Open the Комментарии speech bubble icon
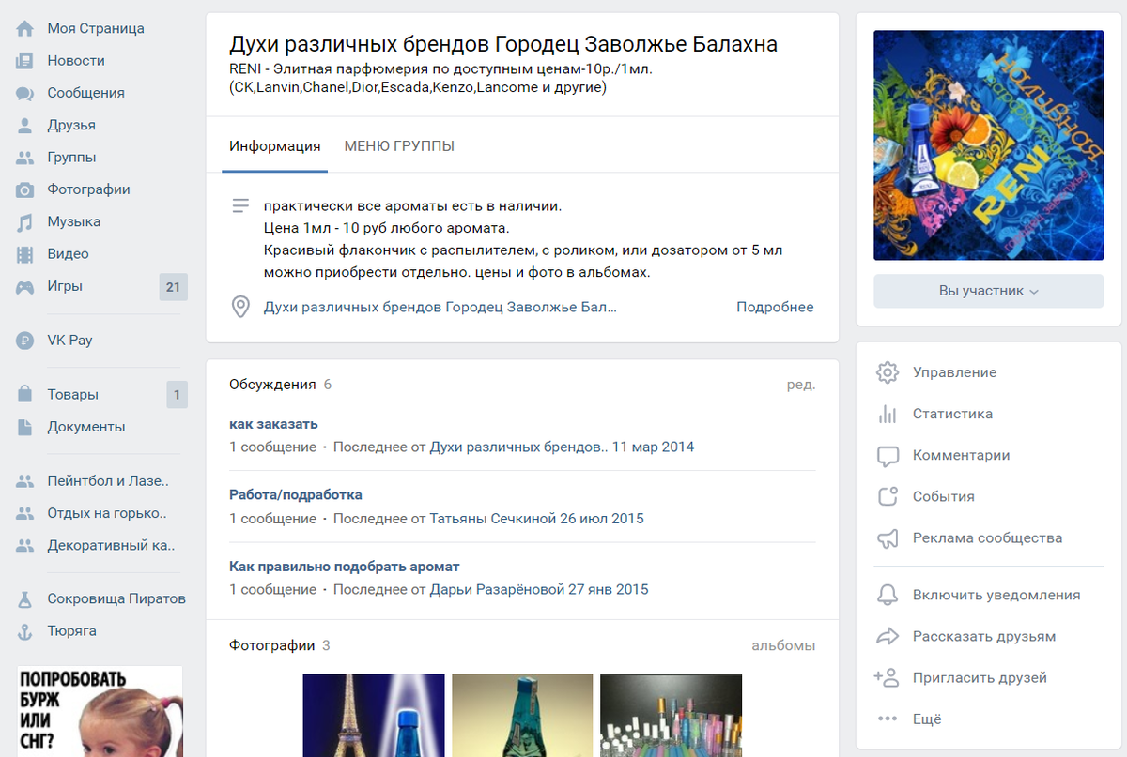Screen dimensions: 1127x757 point(887,456)
